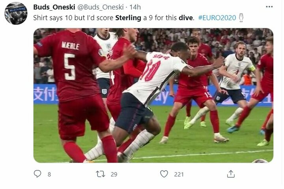Click the like count 221

[179, 174]
